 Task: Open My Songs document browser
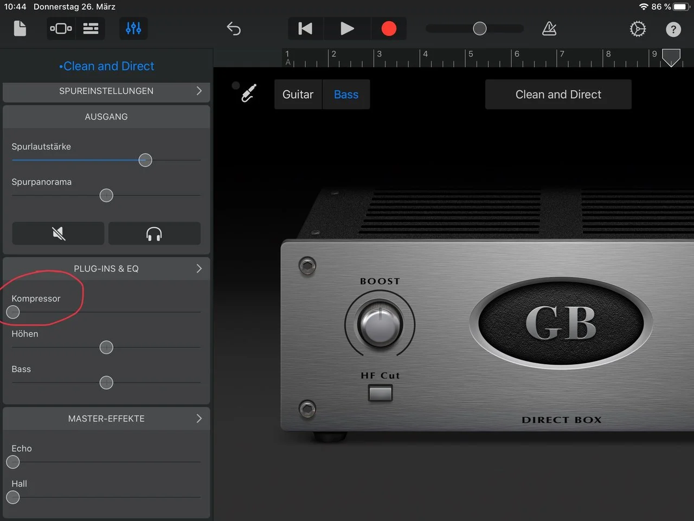20,28
